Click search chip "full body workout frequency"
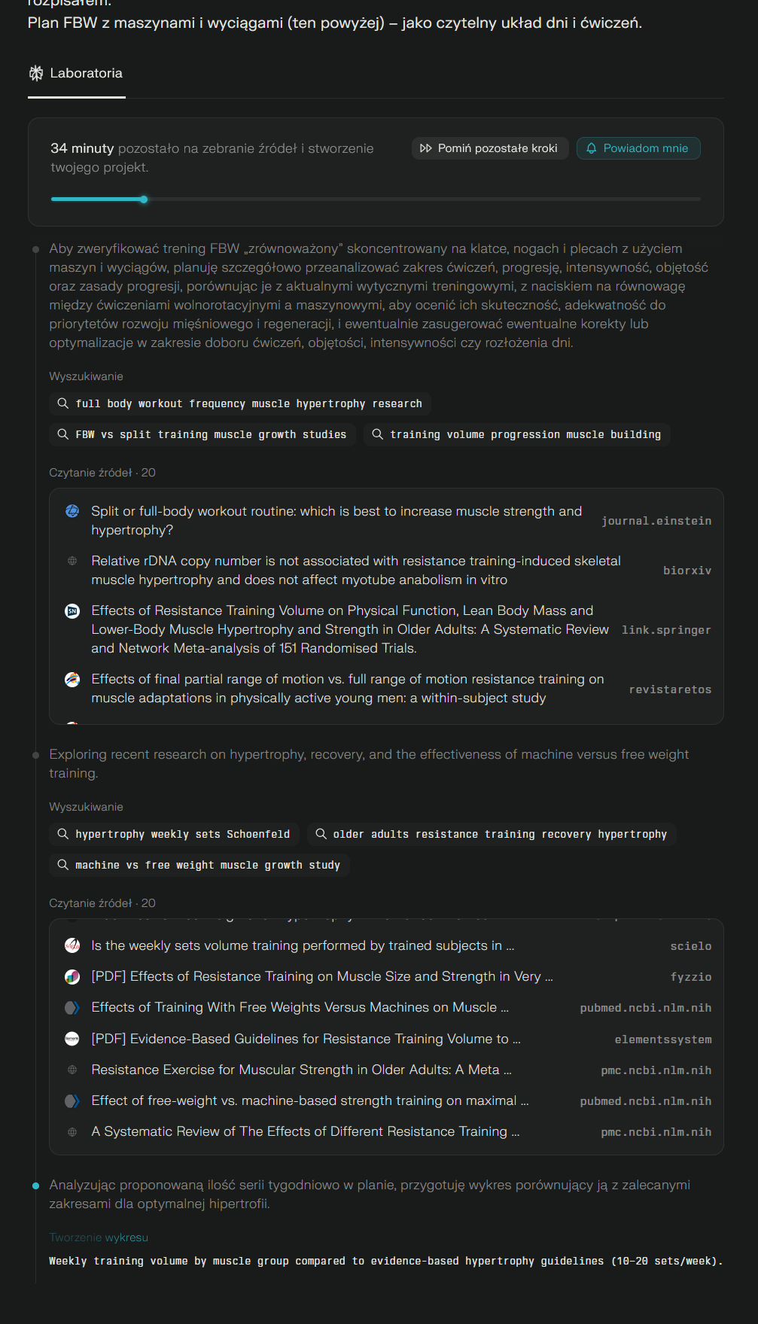Image resolution: width=758 pixels, height=1324 pixels. click(240, 404)
